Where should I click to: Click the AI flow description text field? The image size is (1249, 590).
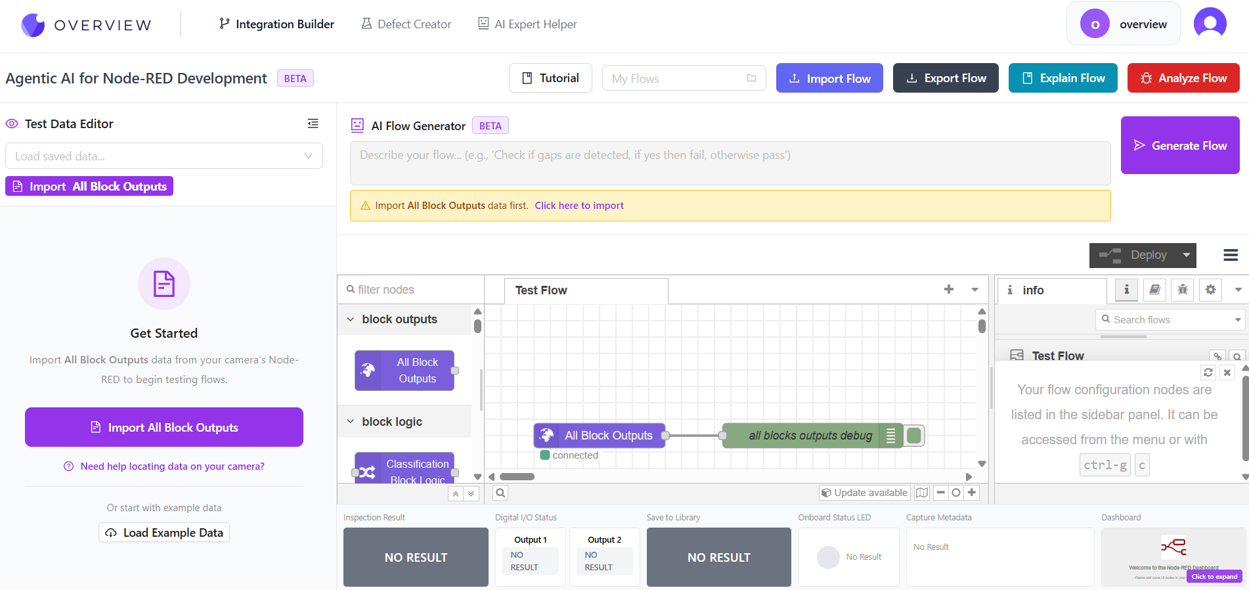click(x=730, y=163)
